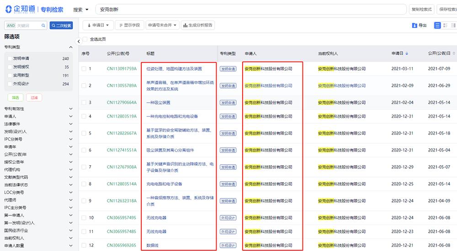Click the main search field containing 安克创新

[250, 9]
